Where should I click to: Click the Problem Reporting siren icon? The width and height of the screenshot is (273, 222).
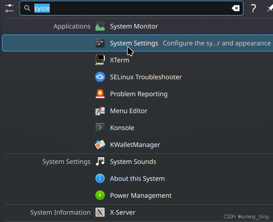(100, 94)
